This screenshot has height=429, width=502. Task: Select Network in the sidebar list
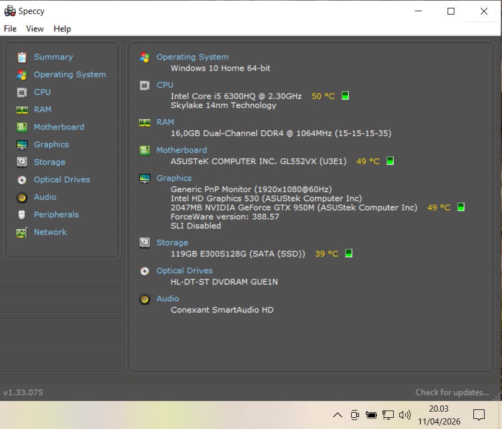click(50, 232)
